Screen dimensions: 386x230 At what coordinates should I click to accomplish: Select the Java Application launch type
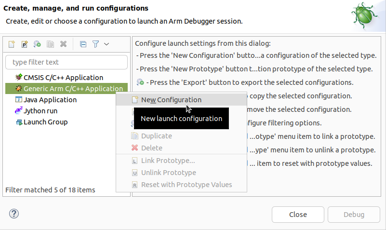(50, 100)
